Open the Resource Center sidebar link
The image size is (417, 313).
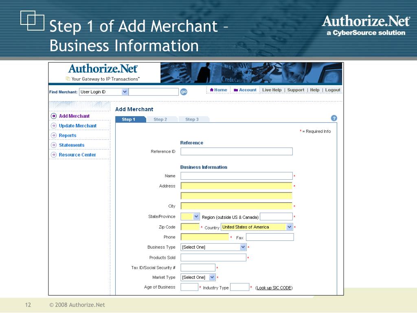click(x=77, y=154)
